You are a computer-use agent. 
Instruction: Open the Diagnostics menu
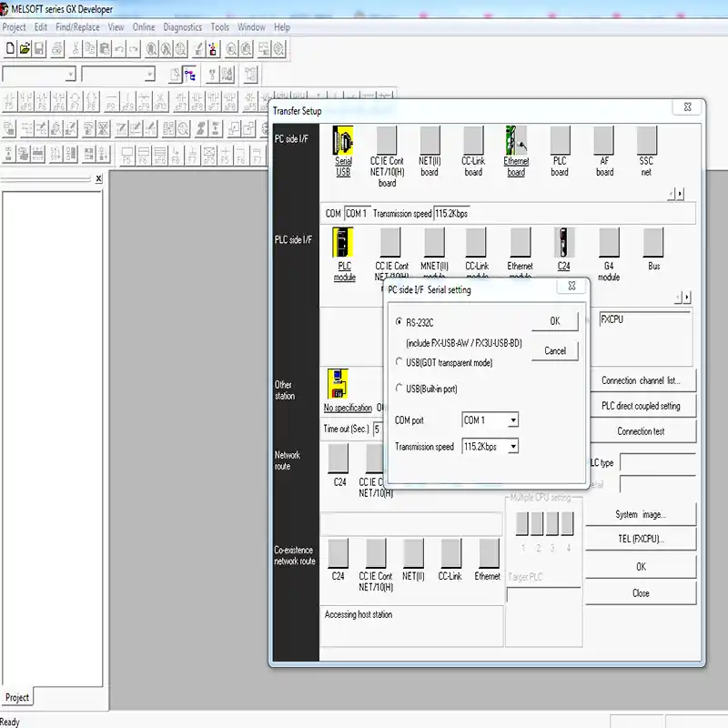182,27
